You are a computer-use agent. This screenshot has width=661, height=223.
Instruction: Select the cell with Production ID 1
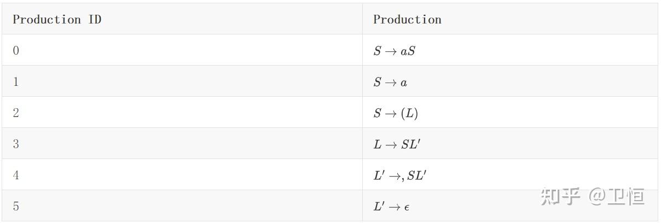pos(16,82)
